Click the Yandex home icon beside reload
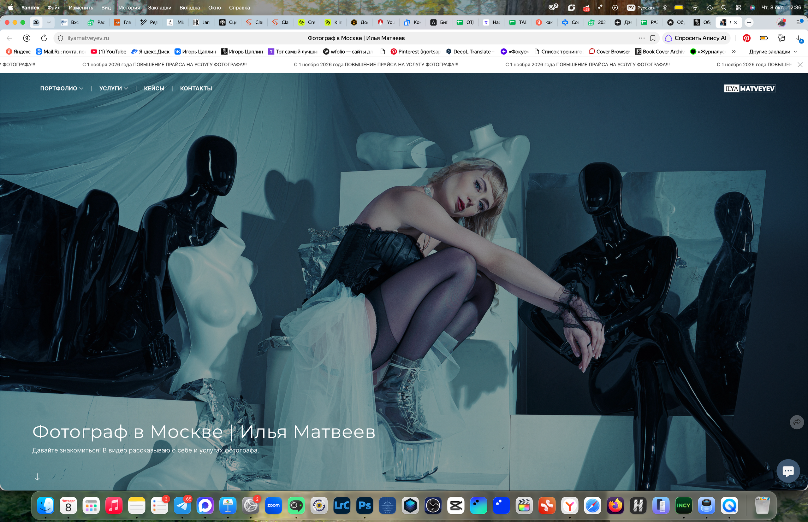The height and width of the screenshot is (522, 808). click(x=27, y=38)
